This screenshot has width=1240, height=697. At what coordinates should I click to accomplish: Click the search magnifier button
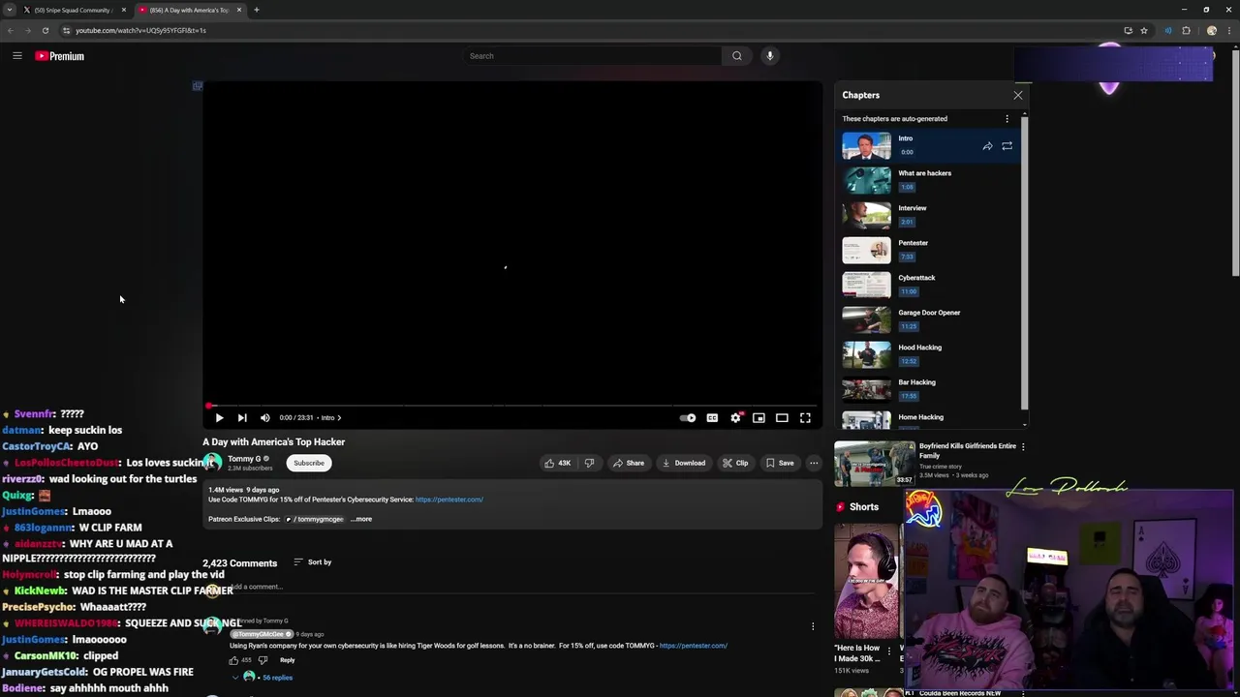tap(736, 56)
